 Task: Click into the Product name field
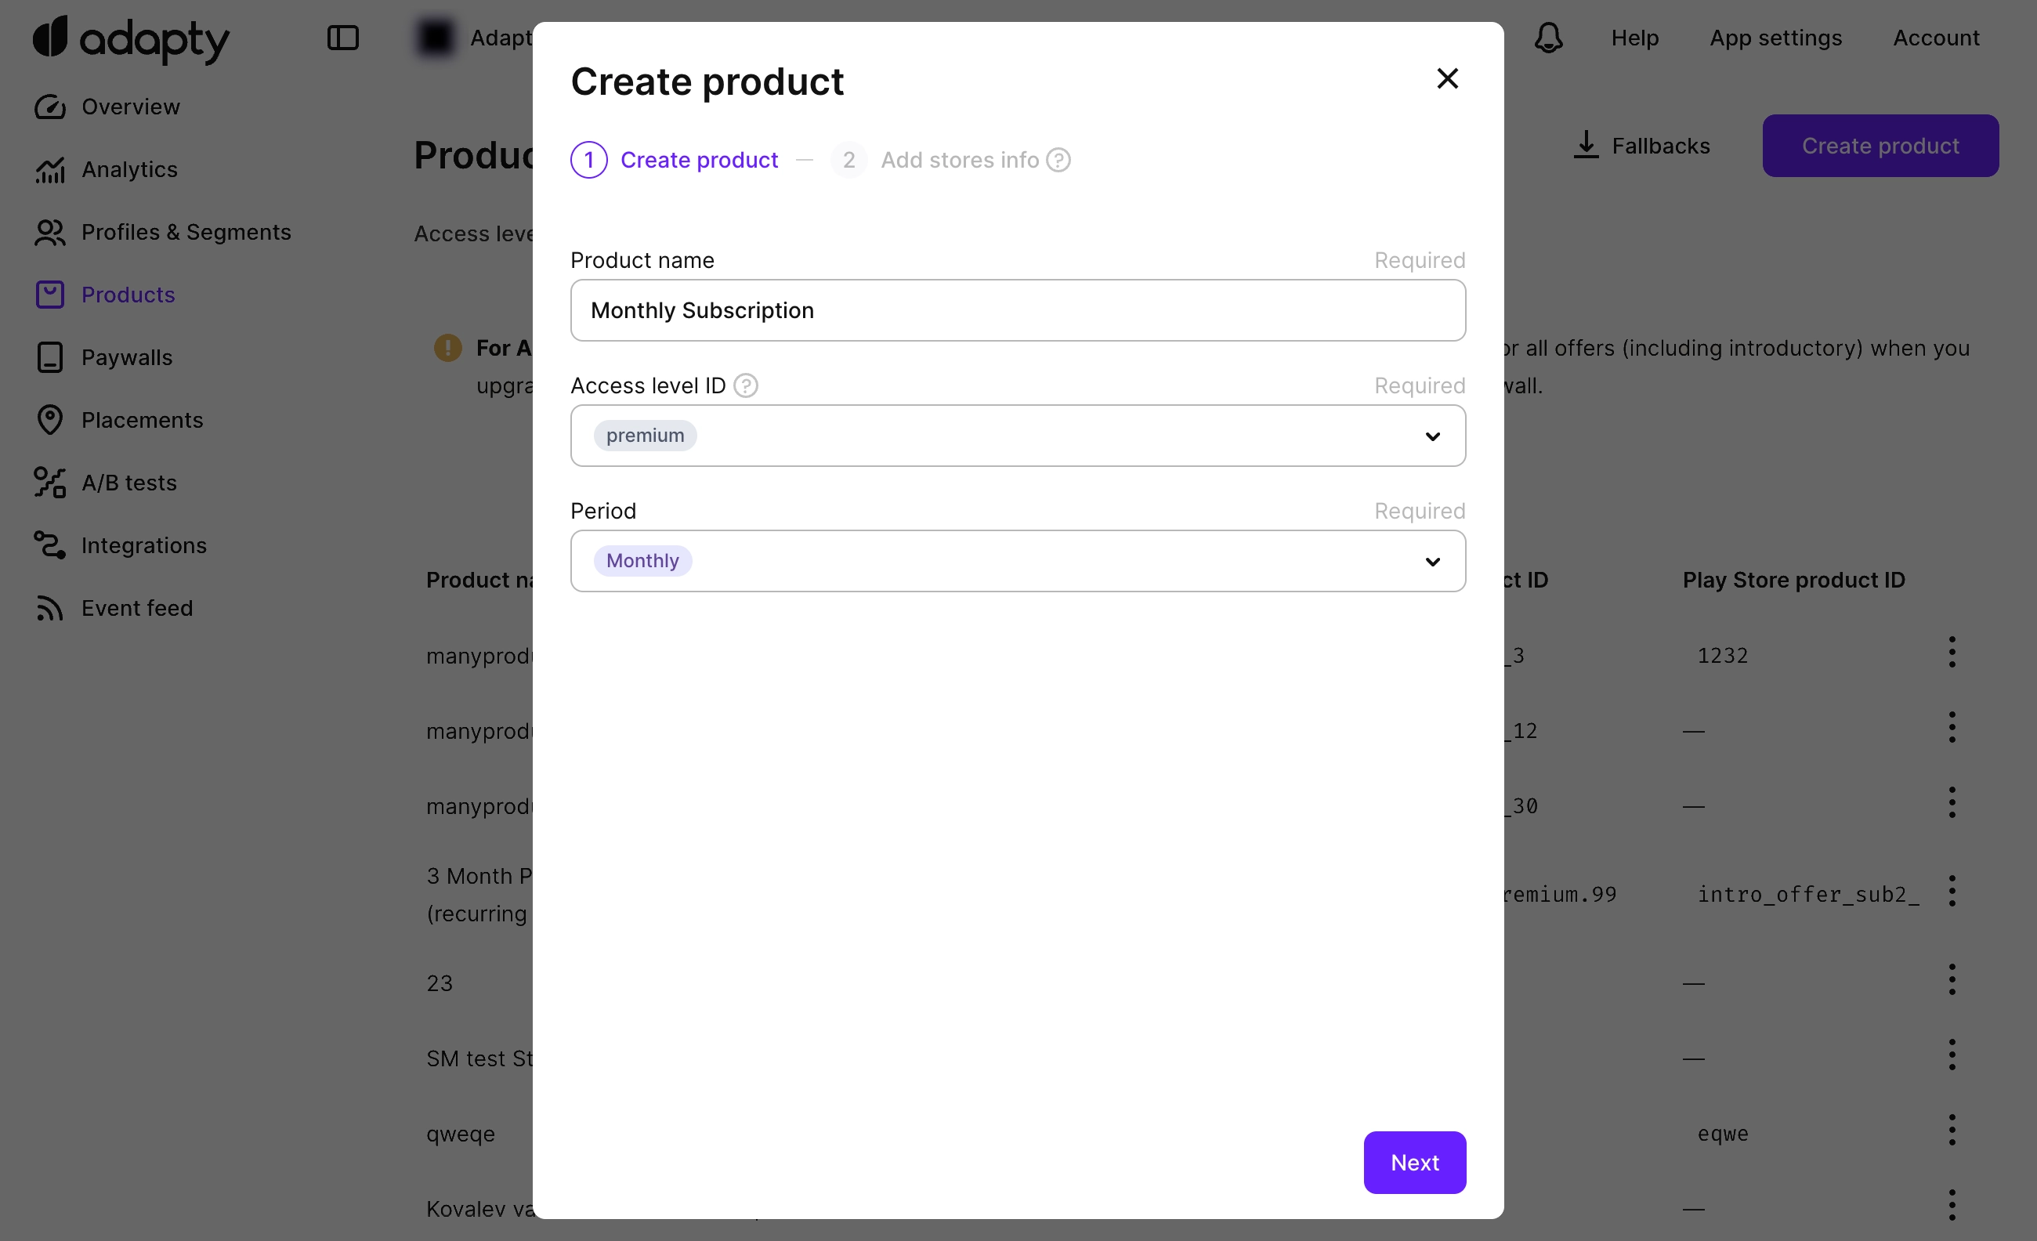(x=1017, y=311)
